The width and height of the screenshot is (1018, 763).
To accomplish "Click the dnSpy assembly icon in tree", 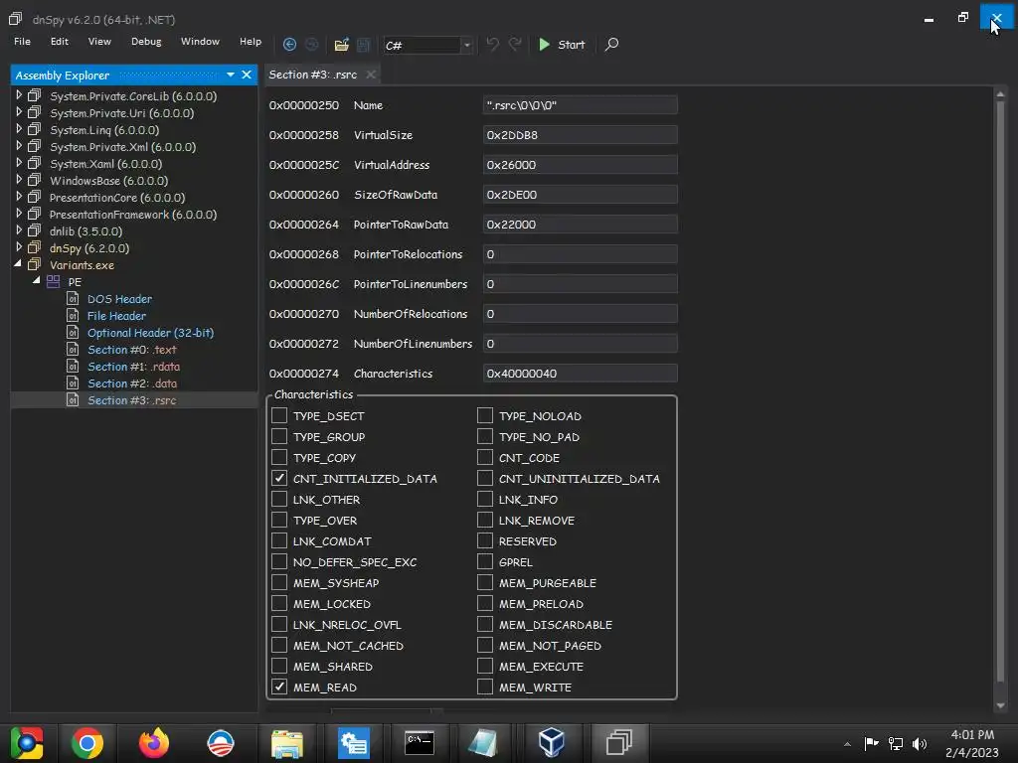I will 35,247.
